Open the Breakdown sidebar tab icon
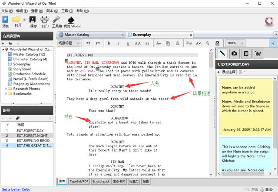This screenshot has height=192, width=278. click(x=246, y=53)
